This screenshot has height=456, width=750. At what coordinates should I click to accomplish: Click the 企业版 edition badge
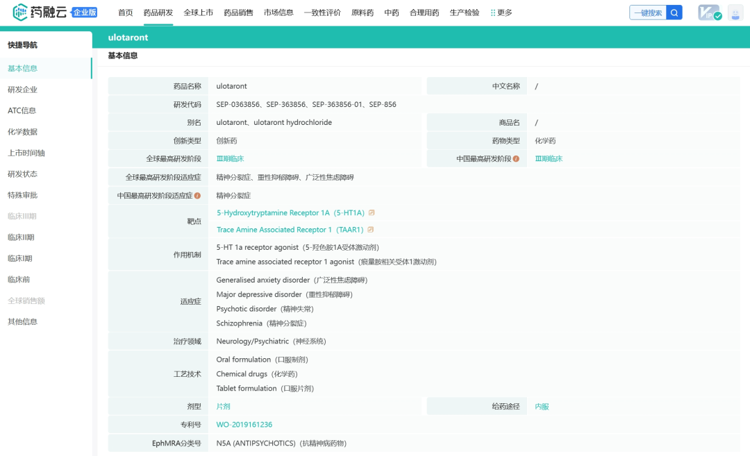coord(85,12)
